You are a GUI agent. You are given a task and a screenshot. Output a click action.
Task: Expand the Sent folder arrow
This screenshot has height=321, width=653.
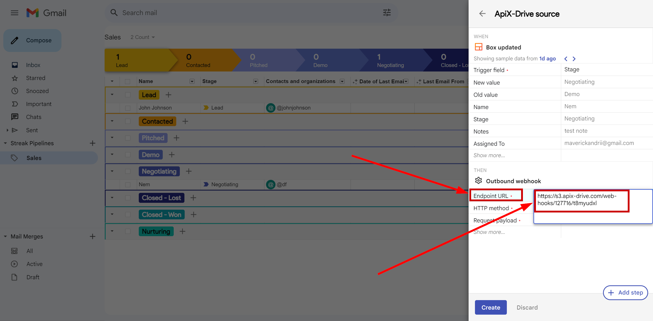7,130
